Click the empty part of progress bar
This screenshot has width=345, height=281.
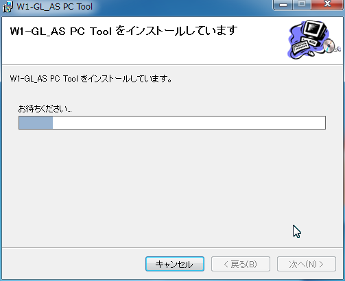pos(189,123)
